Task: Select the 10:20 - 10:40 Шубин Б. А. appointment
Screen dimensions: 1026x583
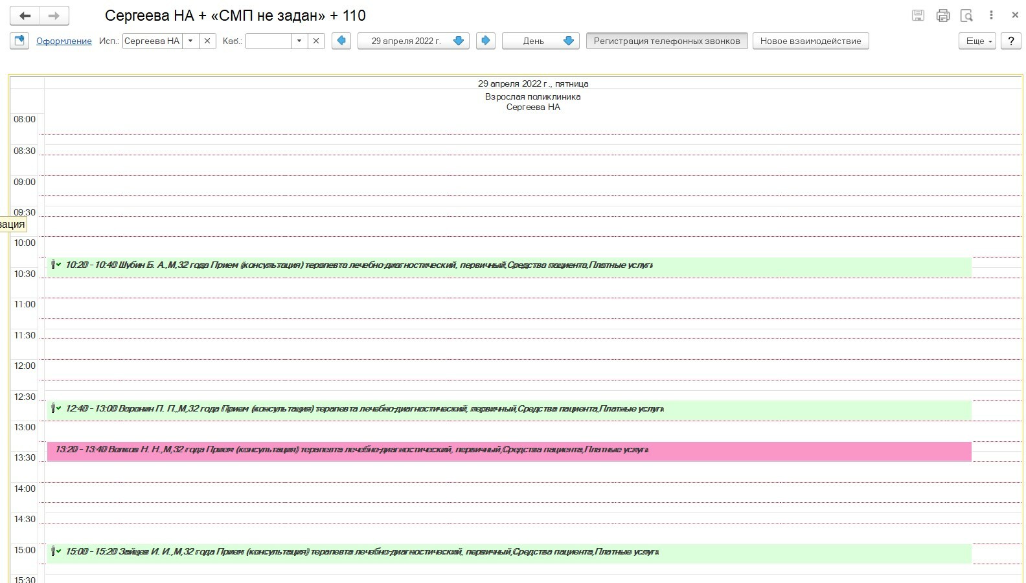Action: tap(508, 267)
